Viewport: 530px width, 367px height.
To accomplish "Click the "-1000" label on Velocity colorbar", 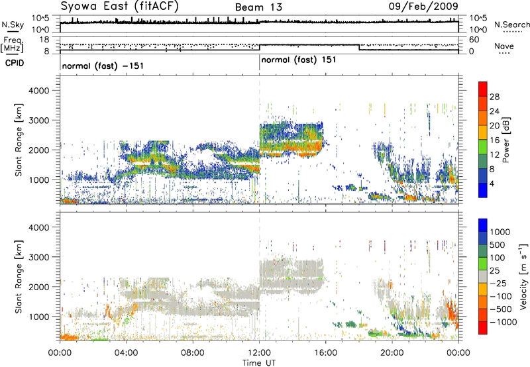I will [x=503, y=322].
